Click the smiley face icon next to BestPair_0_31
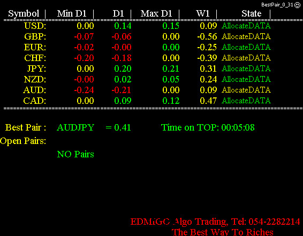 pyautogui.click(x=297, y=5)
